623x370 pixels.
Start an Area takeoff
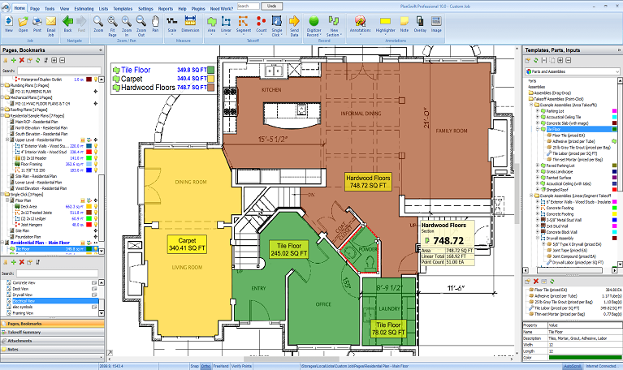click(x=212, y=24)
